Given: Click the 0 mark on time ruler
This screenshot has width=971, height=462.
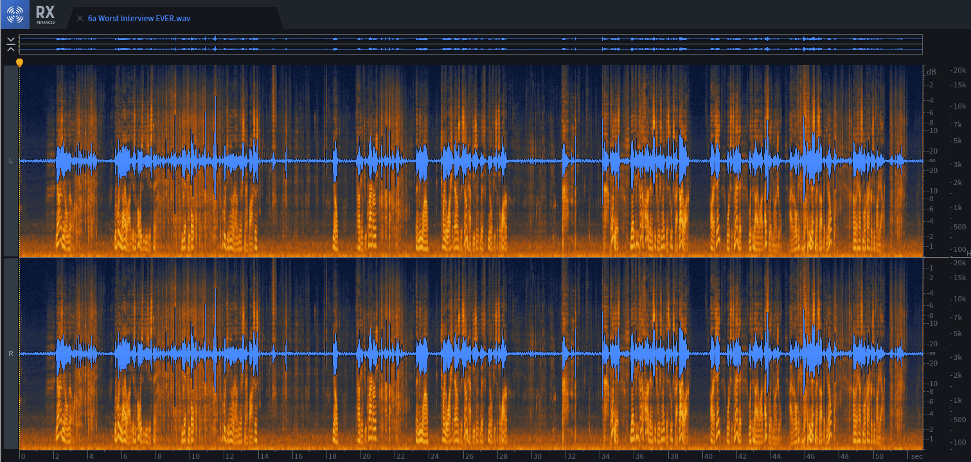Looking at the screenshot, I should pyautogui.click(x=23, y=456).
